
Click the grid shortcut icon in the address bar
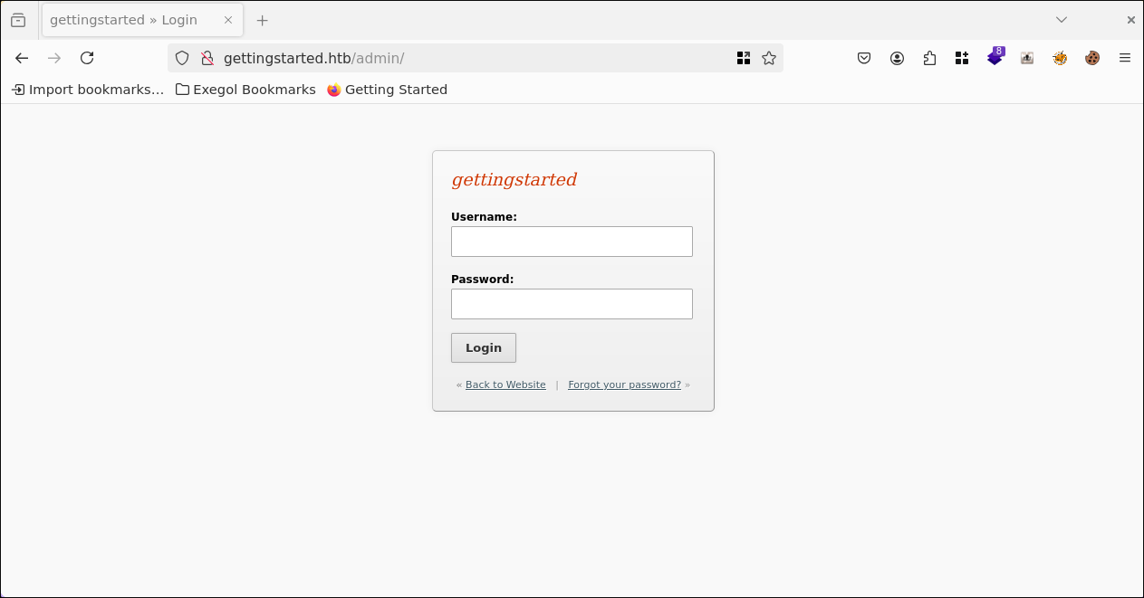(x=744, y=58)
